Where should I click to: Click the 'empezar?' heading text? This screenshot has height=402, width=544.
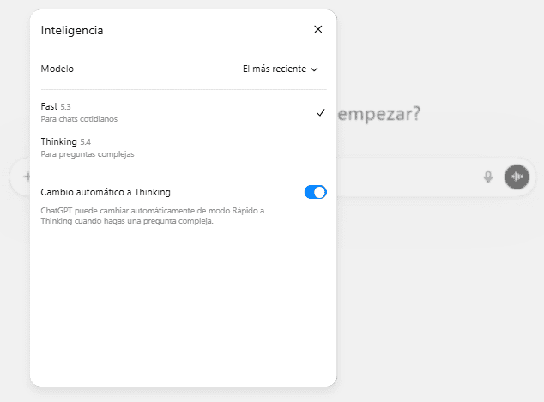pos(379,114)
